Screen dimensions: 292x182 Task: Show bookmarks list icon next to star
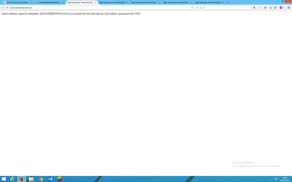point(276,8)
